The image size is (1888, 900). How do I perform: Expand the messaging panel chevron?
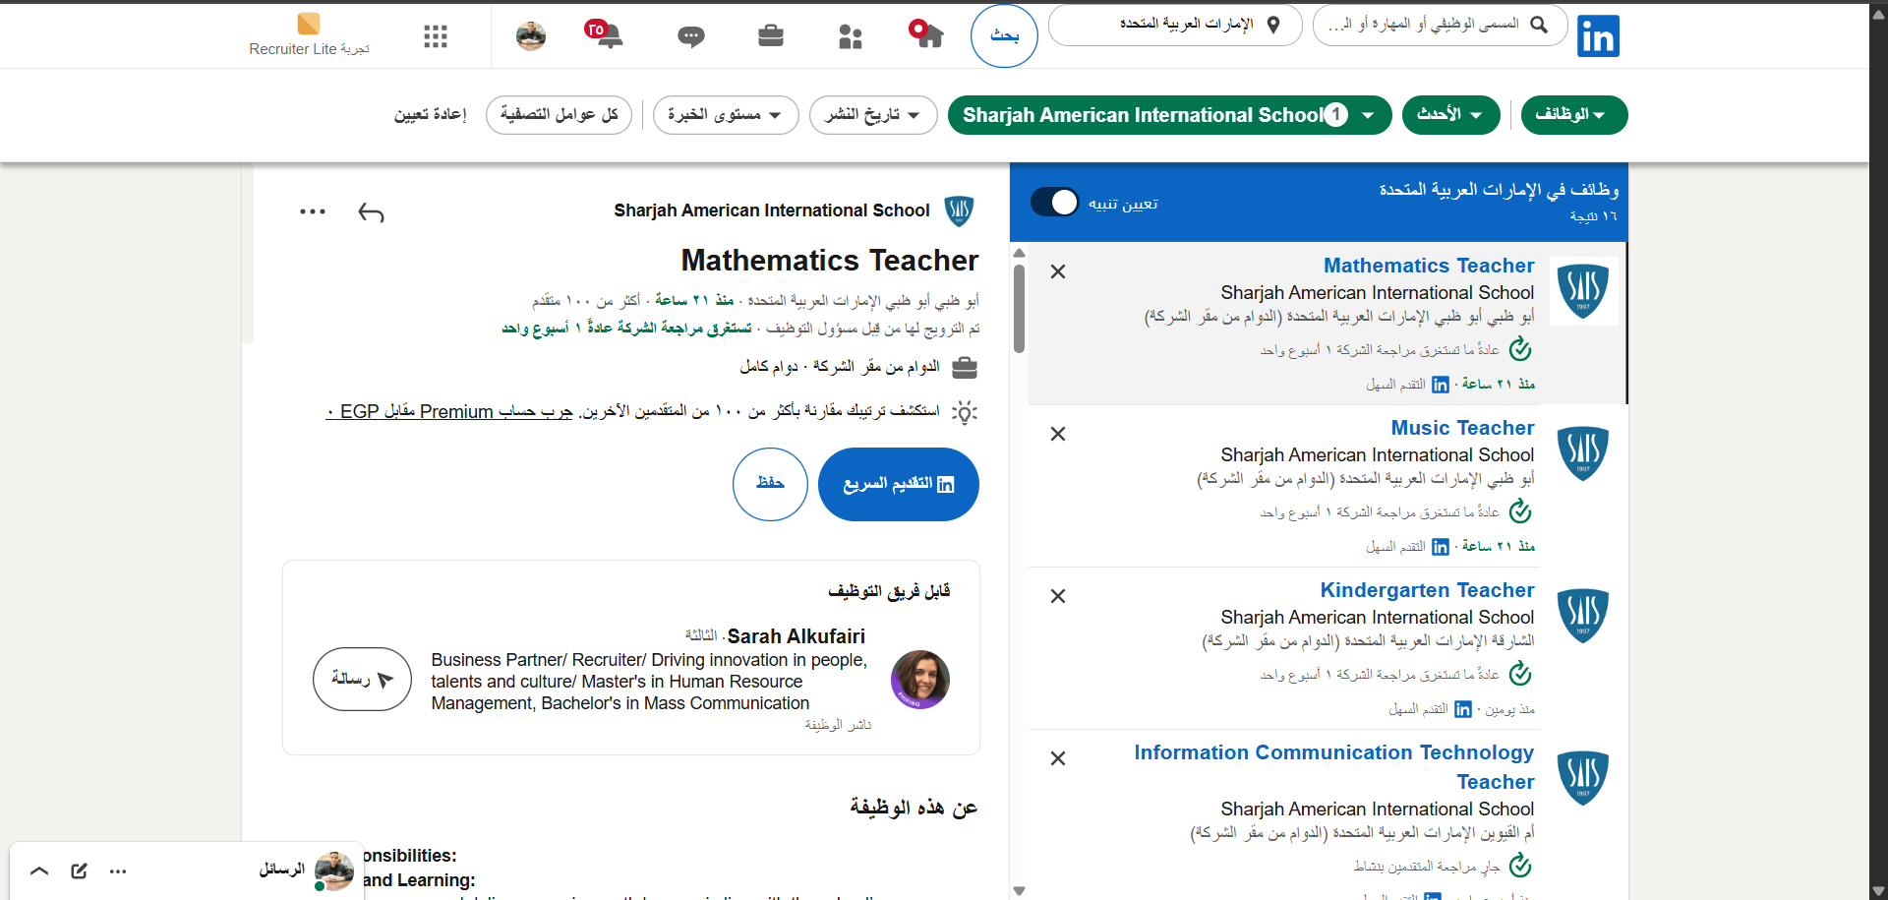point(39,870)
